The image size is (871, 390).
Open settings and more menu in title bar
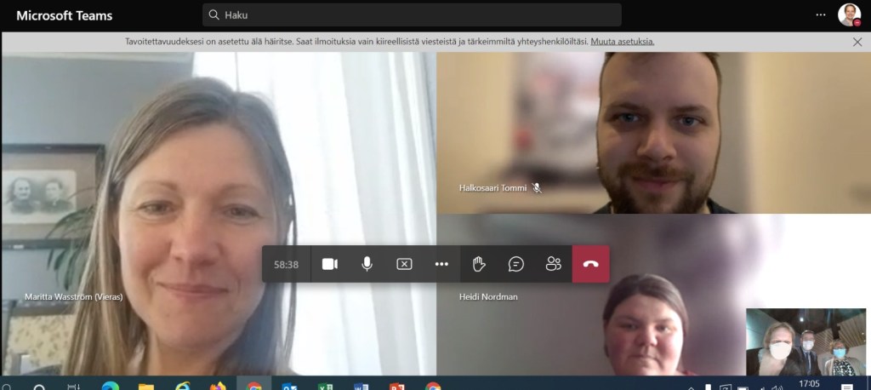pyautogui.click(x=821, y=14)
